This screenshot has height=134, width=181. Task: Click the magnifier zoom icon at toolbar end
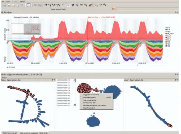pyautogui.click(x=105, y=5)
